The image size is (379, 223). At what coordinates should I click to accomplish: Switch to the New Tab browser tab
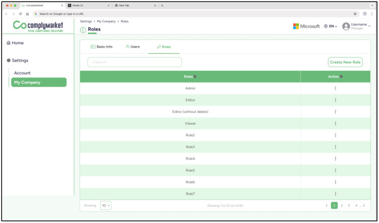coord(136,5)
